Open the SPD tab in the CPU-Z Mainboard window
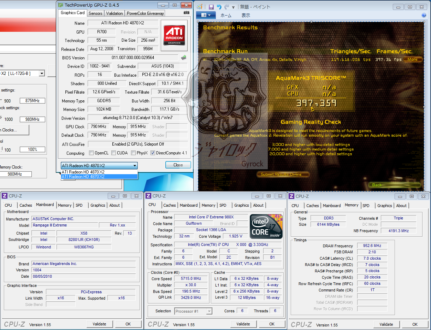 (79, 205)
